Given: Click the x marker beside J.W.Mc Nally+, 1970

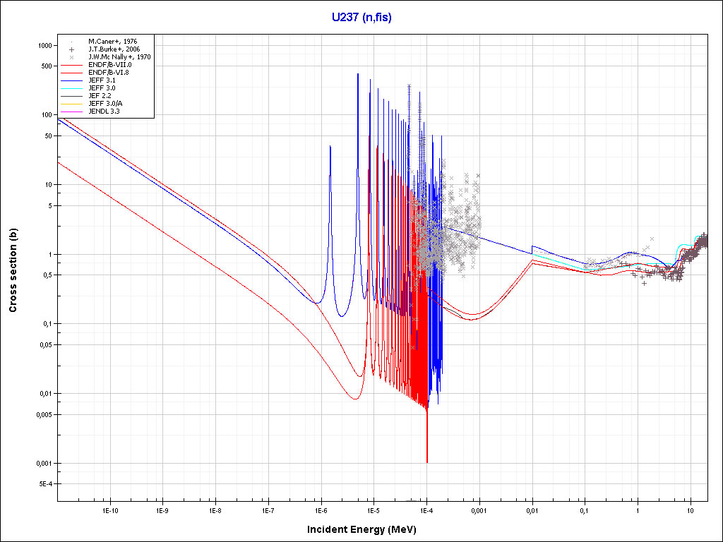Looking at the screenshot, I should pyautogui.click(x=72, y=57).
